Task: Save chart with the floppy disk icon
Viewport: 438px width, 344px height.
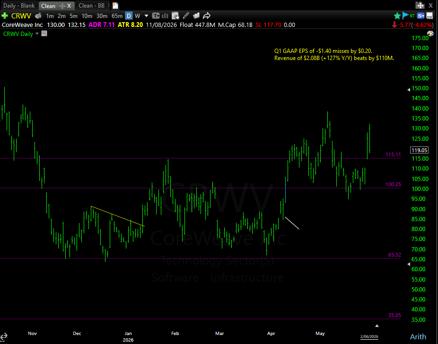Action: 429,16
